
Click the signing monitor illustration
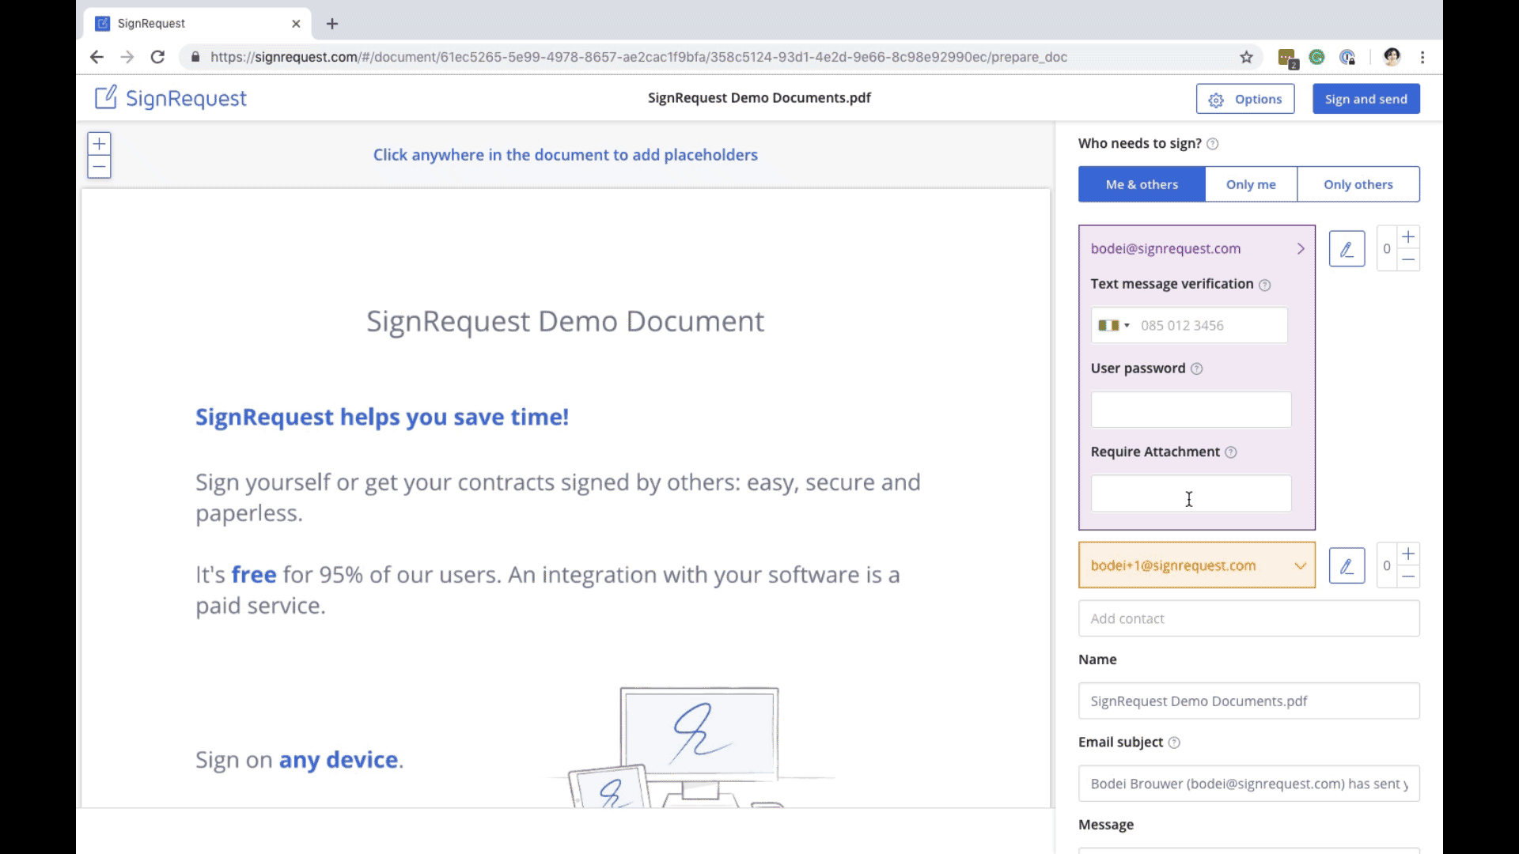pos(699,742)
